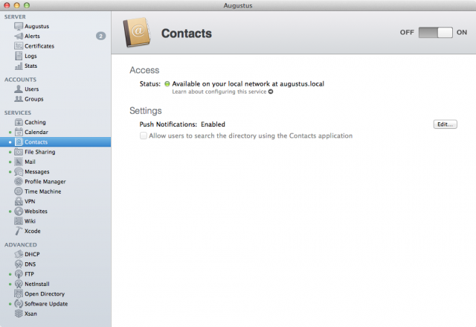The width and height of the screenshot is (476, 327).
Task: Open Alerts megaphone icon in sidebar
Action: [19, 36]
